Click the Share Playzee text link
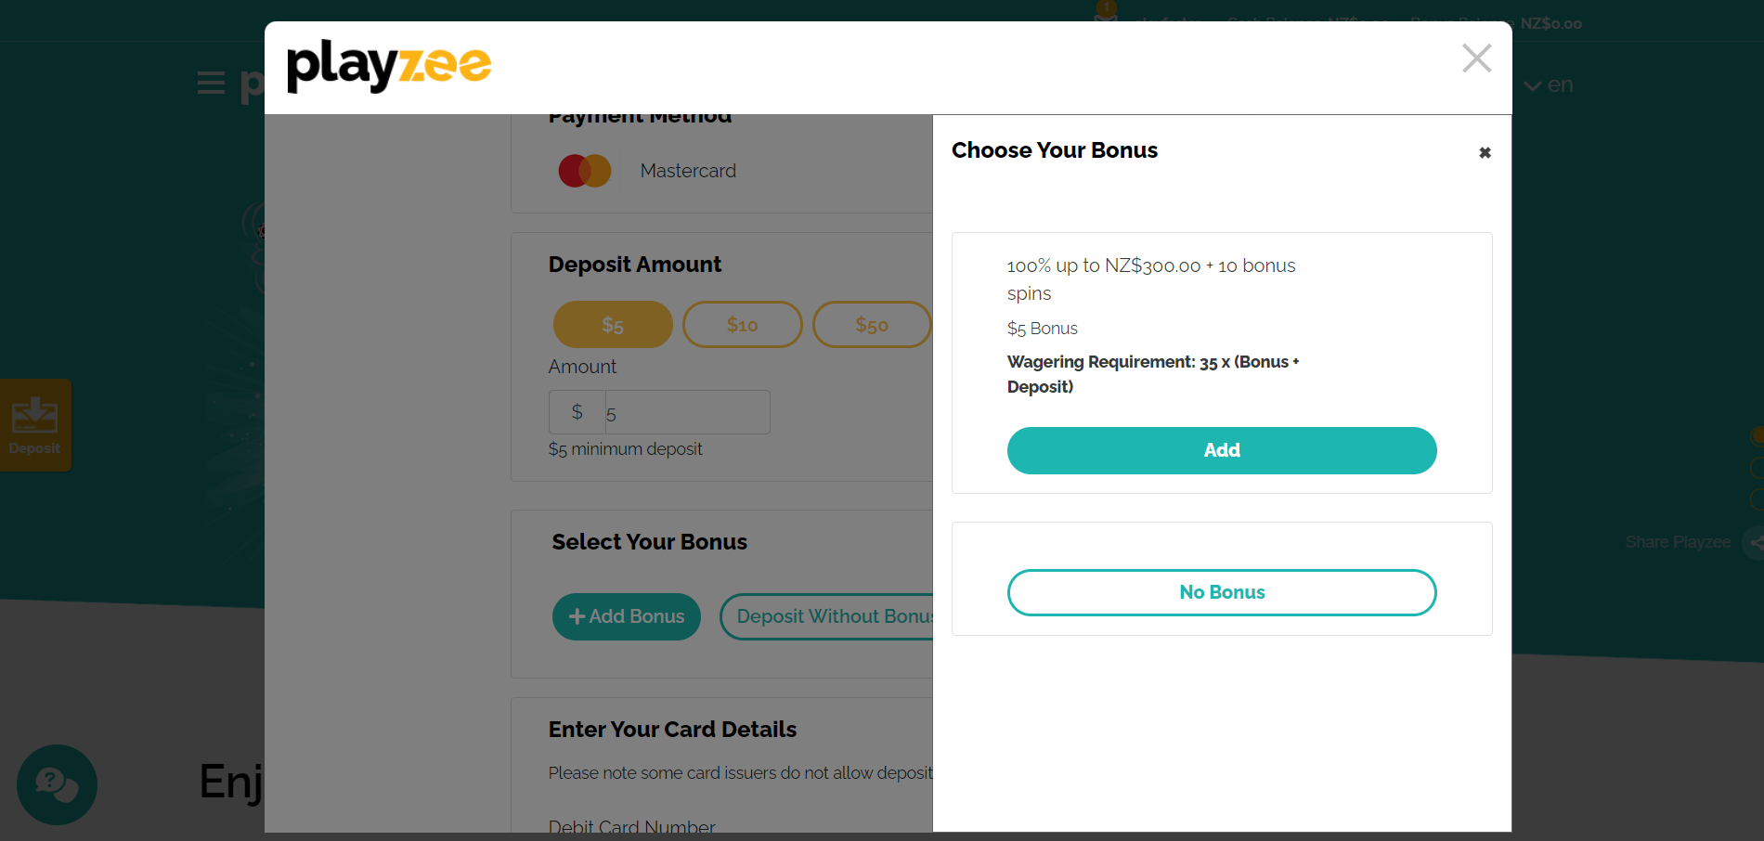 pyautogui.click(x=1678, y=542)
